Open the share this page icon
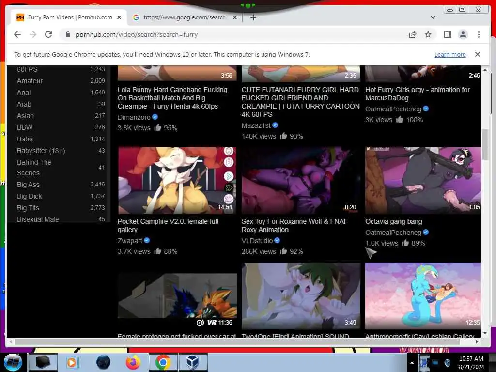496x372 pixels. 413,34
